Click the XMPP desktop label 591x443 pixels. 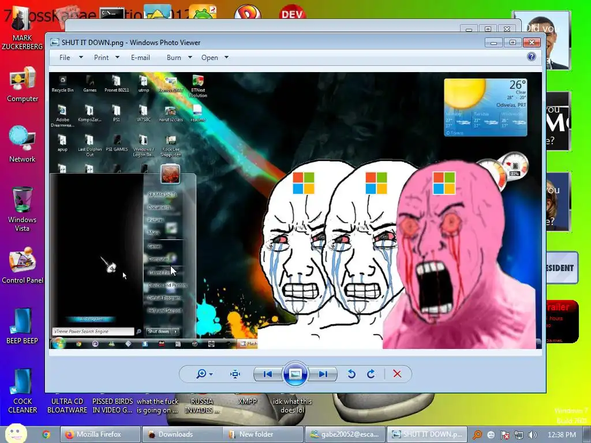pos(247,401)
